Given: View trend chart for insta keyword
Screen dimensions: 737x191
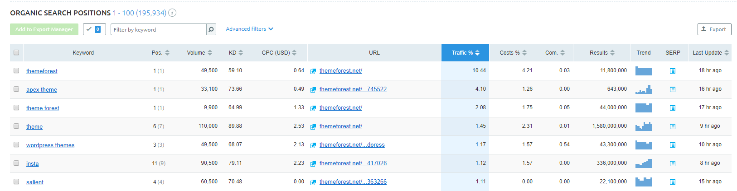Looking at the screenshot, I should tap(644, 163).
